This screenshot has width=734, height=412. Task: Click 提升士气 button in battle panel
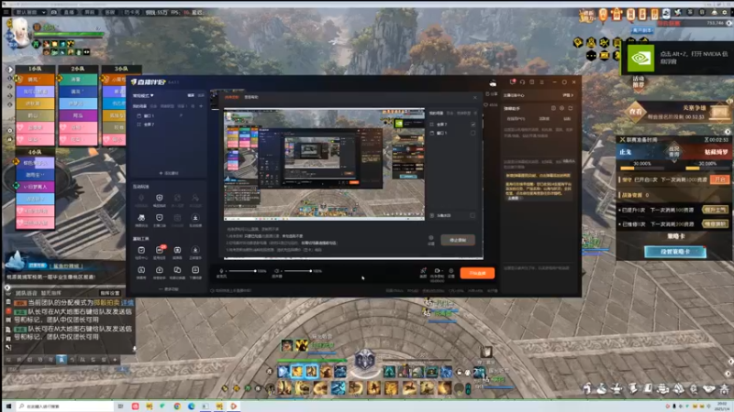click(x=716, y=210)
